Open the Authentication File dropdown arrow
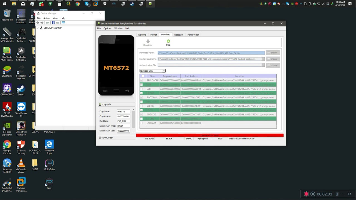Screen dimensions: 356x200 tap(263, 65)
